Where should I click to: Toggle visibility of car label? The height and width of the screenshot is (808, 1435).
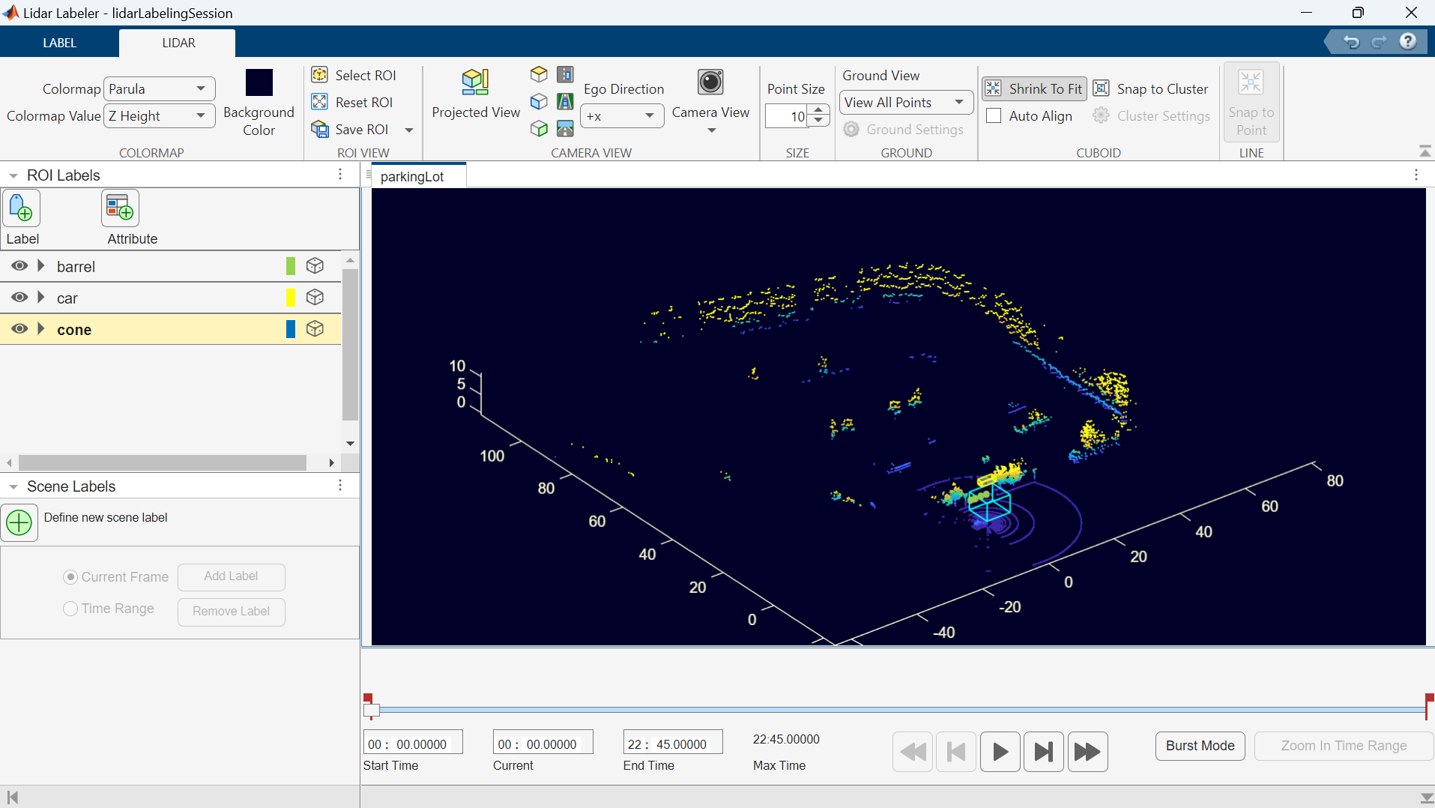[x=19, y=298]
